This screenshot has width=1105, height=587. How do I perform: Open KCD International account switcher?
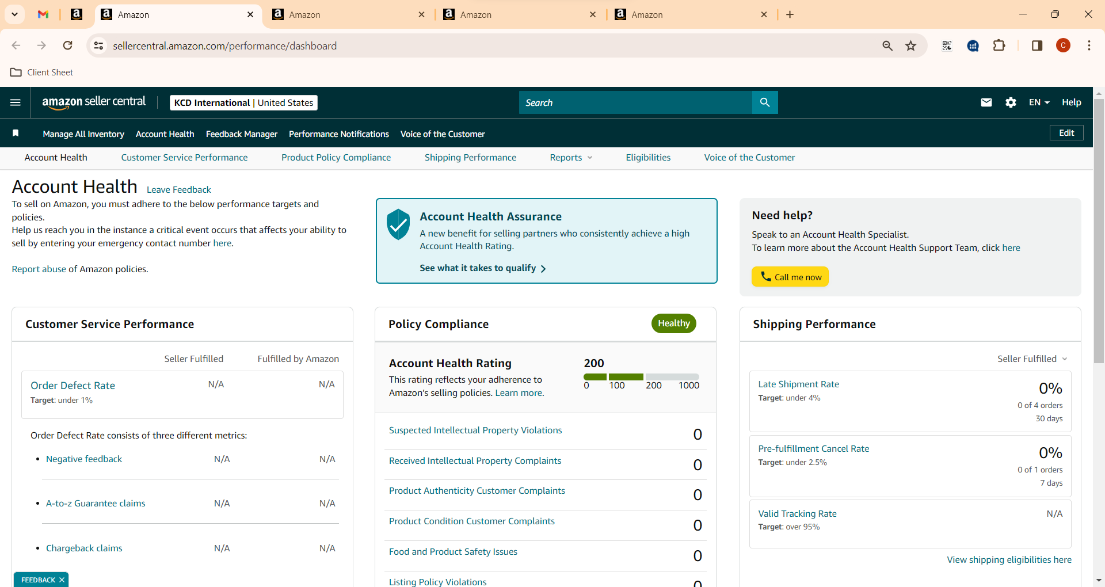tap(243, 102)
